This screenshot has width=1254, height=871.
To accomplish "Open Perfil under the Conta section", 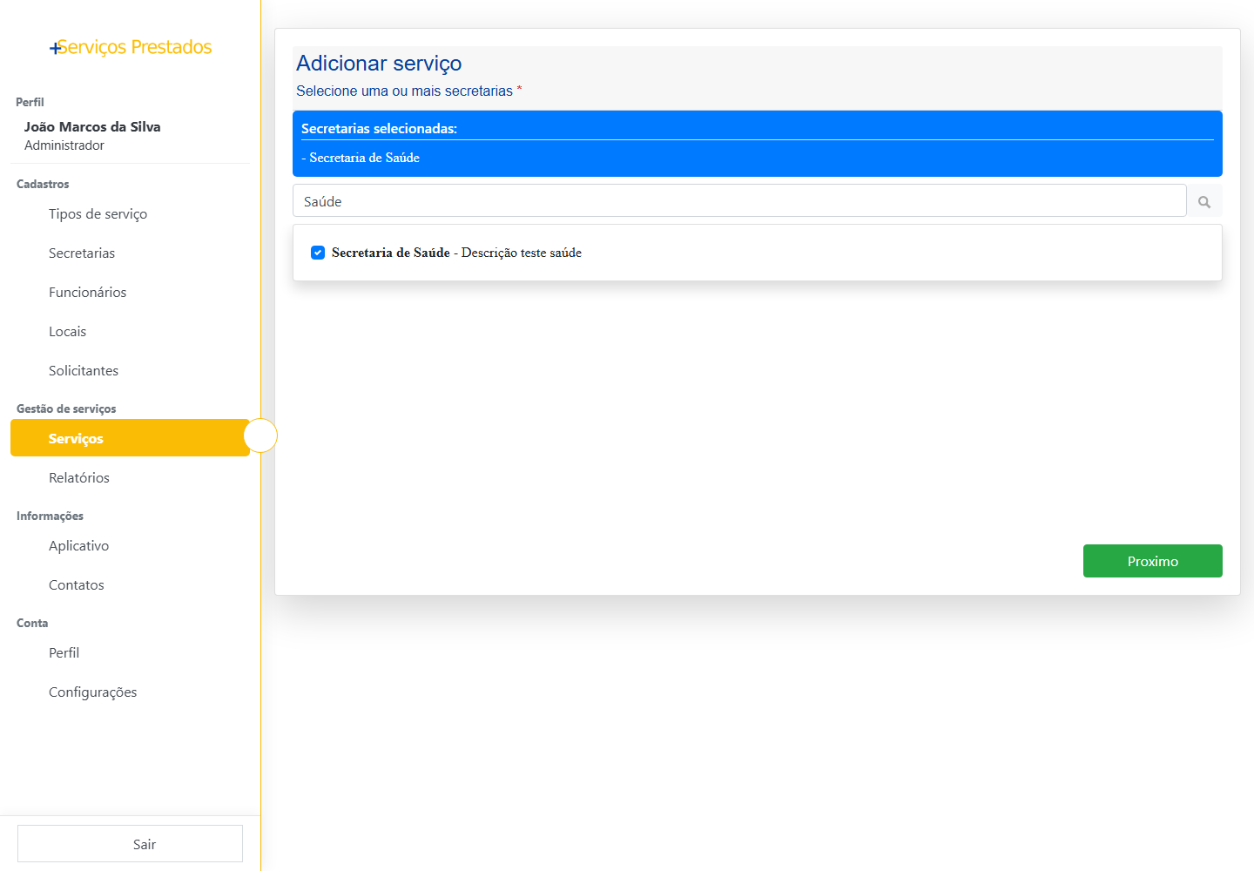I will 130,653.
